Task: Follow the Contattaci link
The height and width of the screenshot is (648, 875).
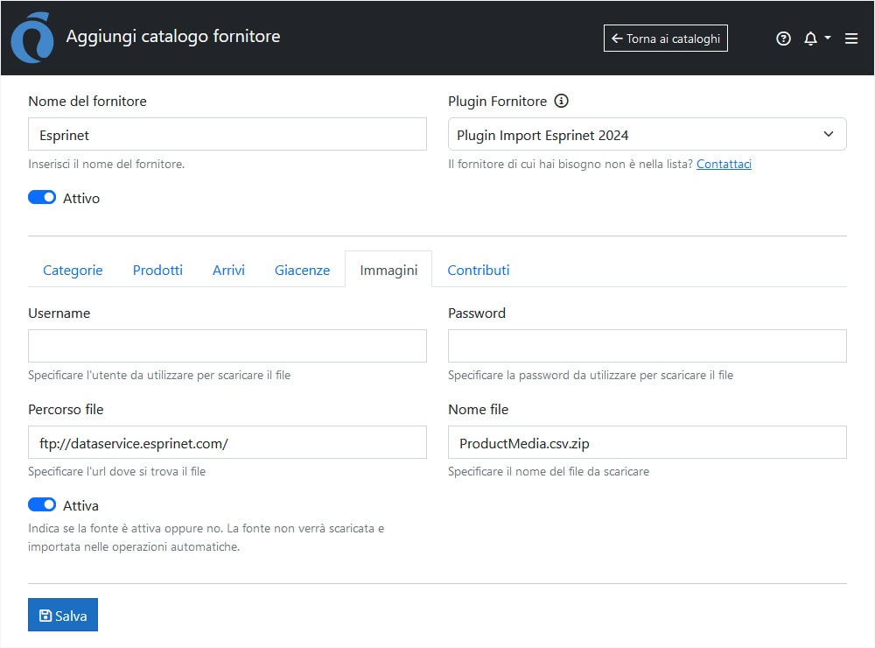Action: pos(724,164)
